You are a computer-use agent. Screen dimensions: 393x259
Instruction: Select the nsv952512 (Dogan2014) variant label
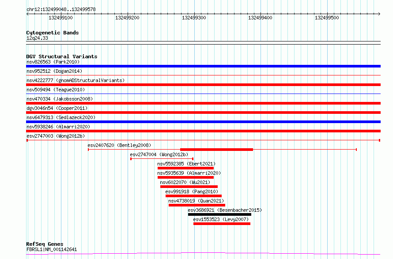tap(54, 71)
